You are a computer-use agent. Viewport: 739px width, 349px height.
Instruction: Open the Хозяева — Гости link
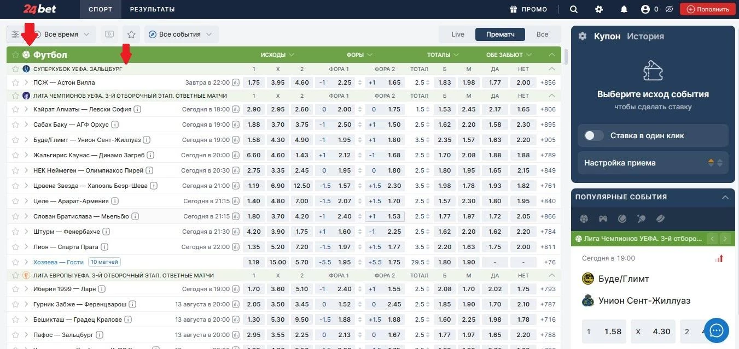[x=59, y=262]
